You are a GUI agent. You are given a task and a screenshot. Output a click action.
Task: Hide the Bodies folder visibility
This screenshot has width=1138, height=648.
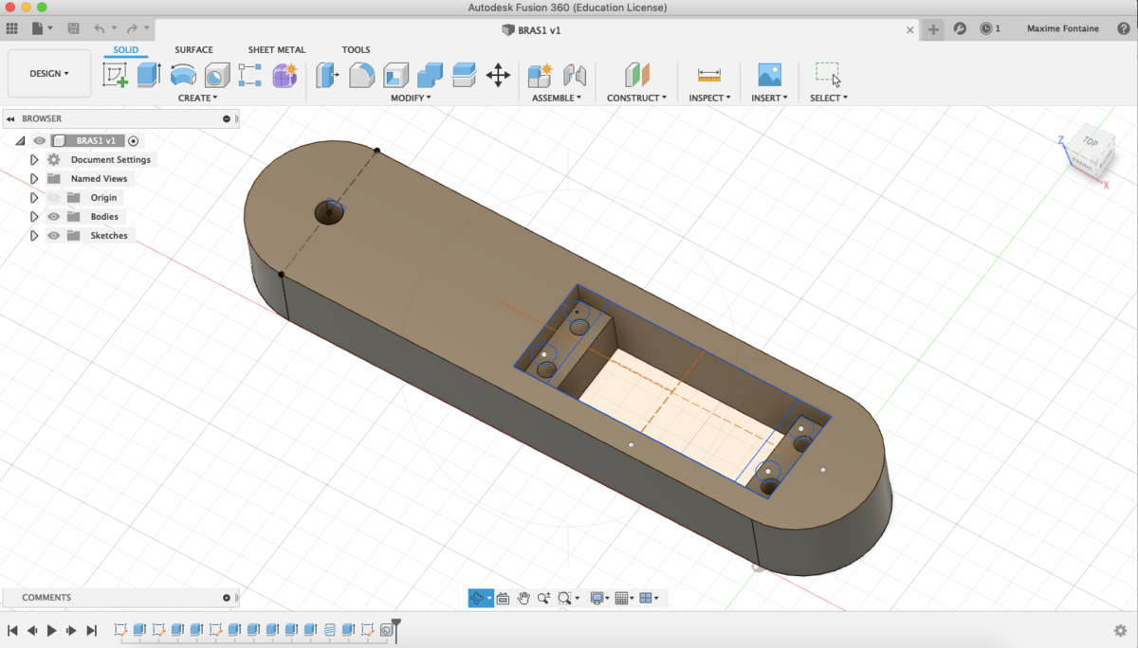(54, 217)
